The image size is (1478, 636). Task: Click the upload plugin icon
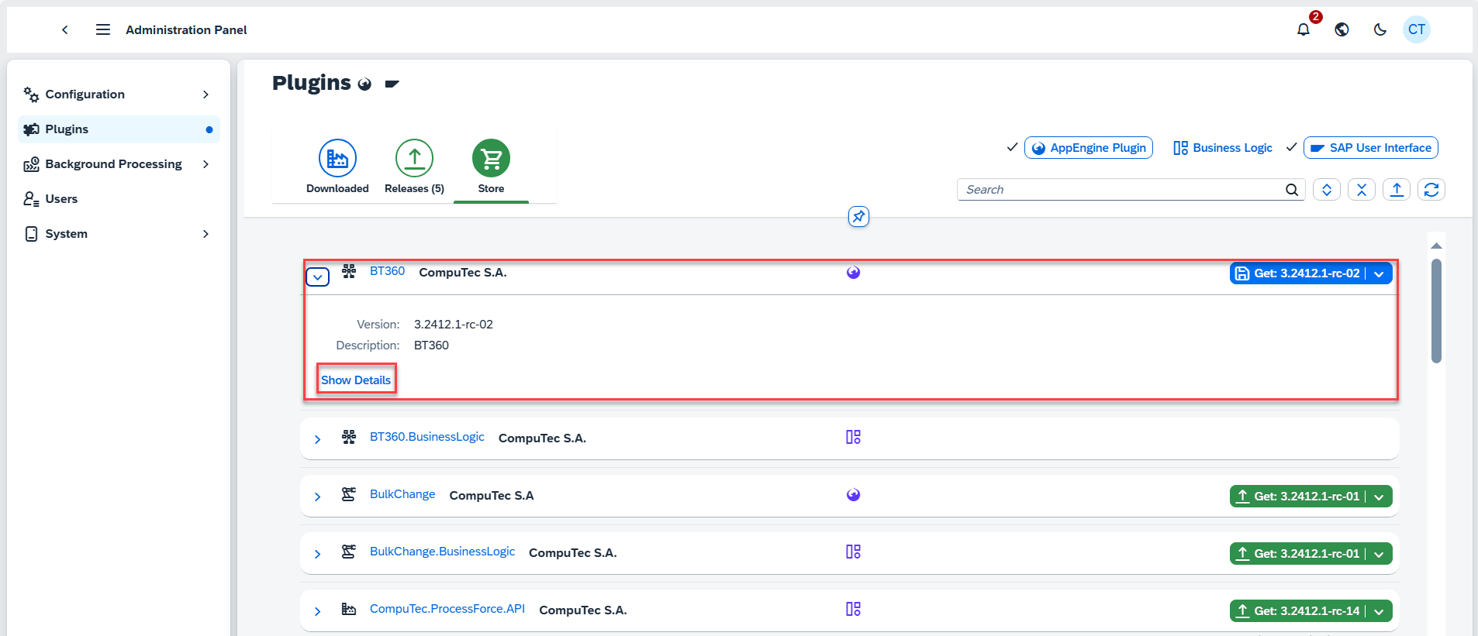1396,190
